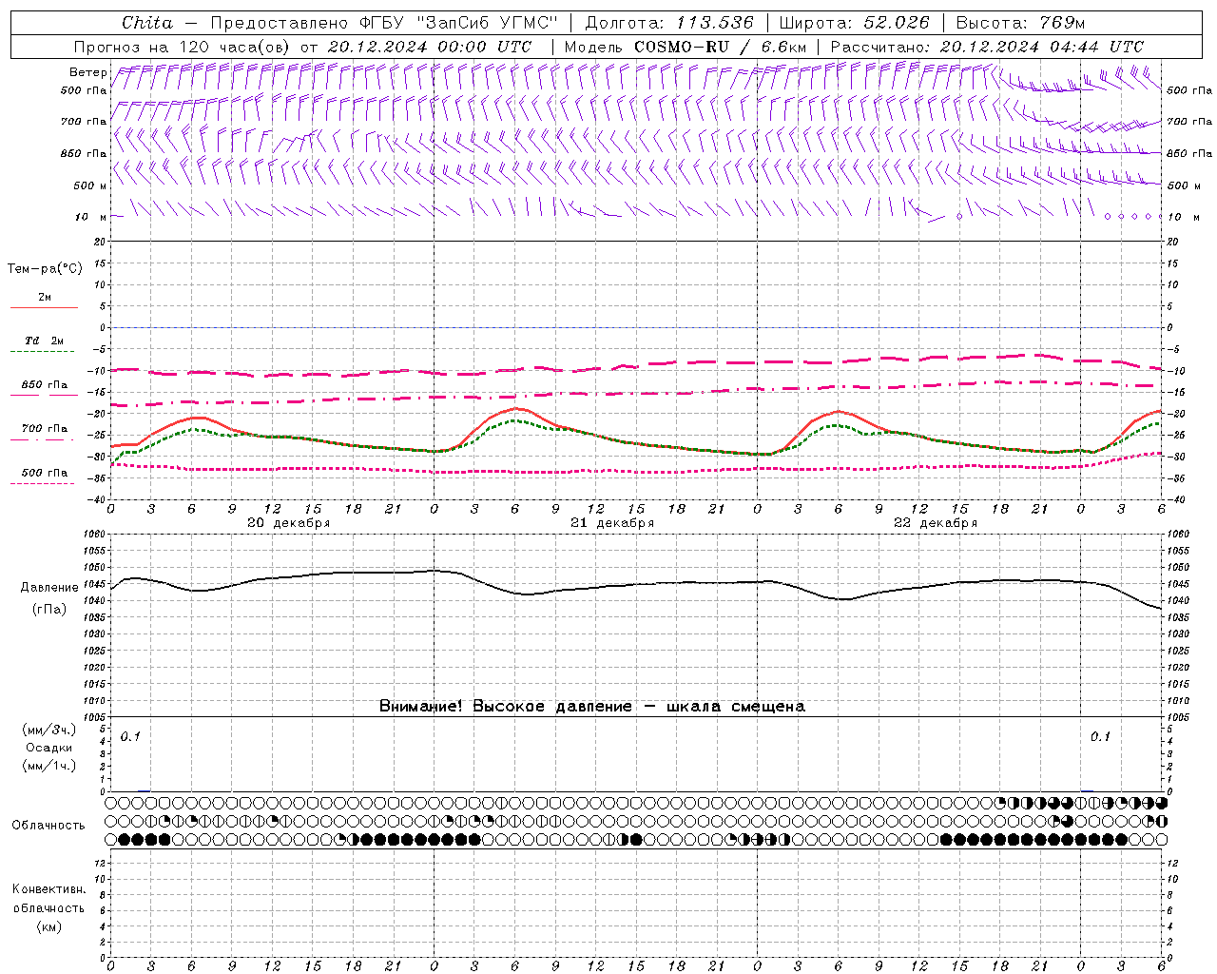
Task: Click the "Тем-ра(°C)" temperature label
Action: pyautogui.click(x=45, y=268)
